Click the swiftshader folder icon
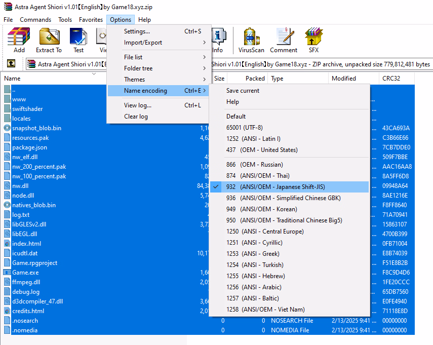Image resolution: width=433 pixels, height=345 pixels. (8, 109)
